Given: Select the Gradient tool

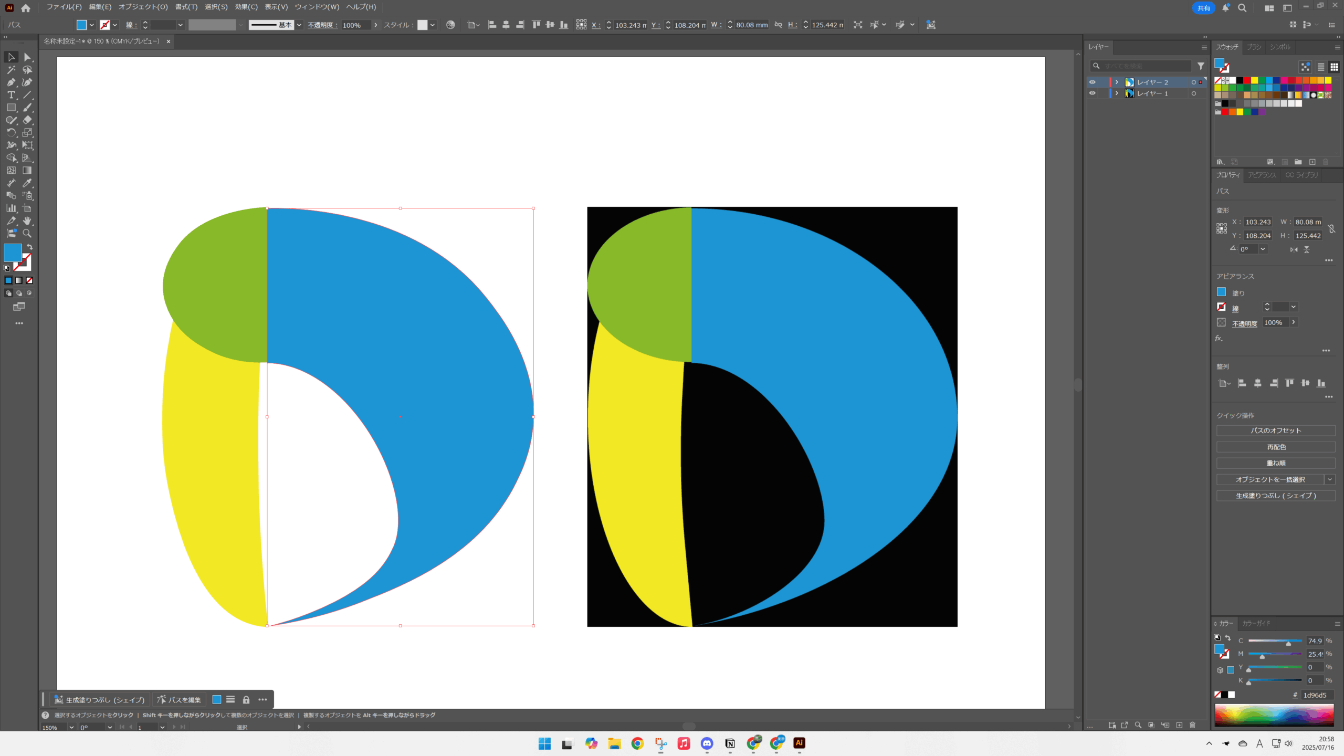Looking at the screenshot, I should click(27, 171).
